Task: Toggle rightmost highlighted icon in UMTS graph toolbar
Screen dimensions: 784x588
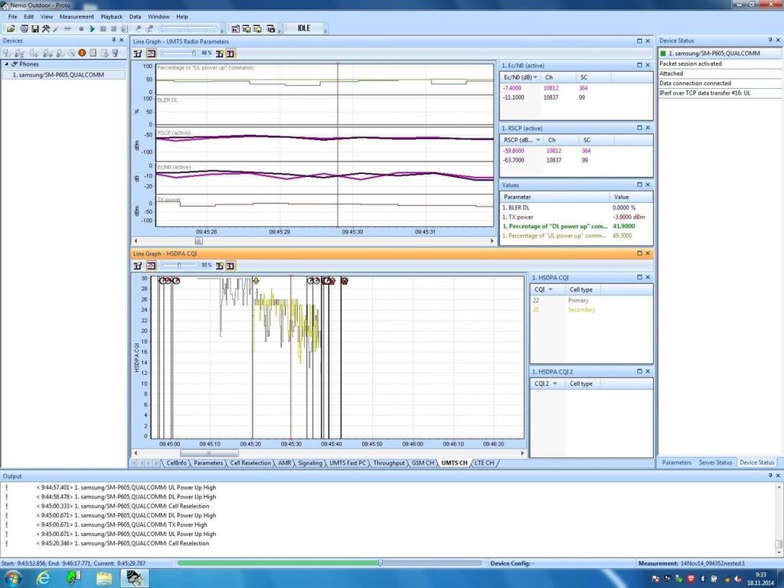Action: [x=230, y=54]
